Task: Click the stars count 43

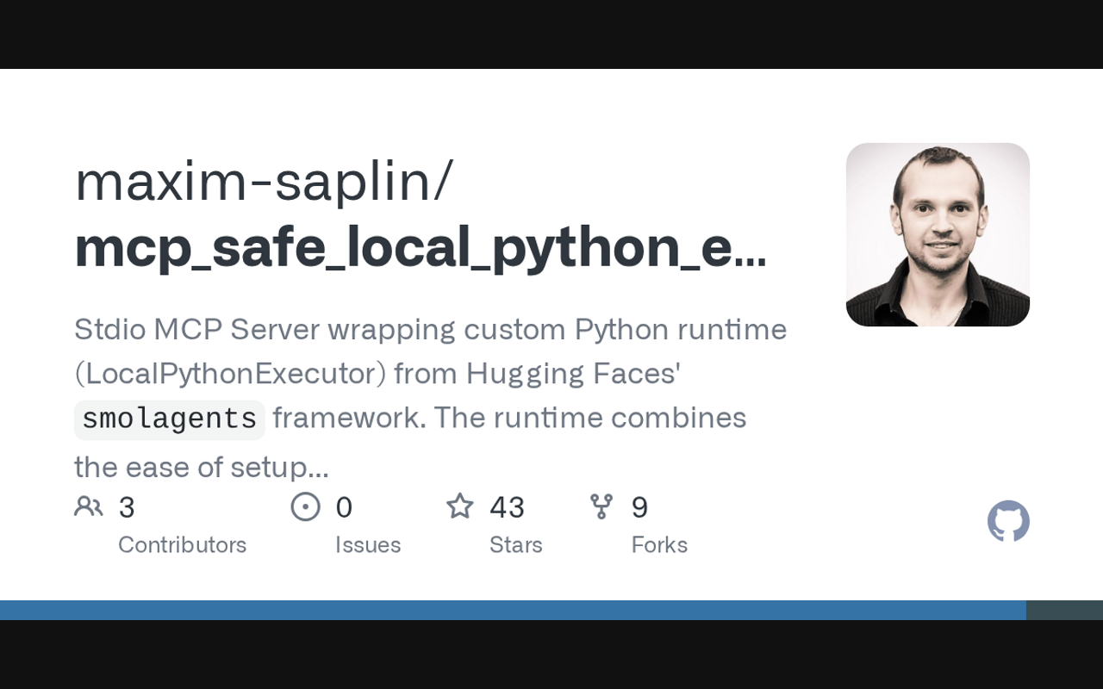Action: (x=507, y=508)
